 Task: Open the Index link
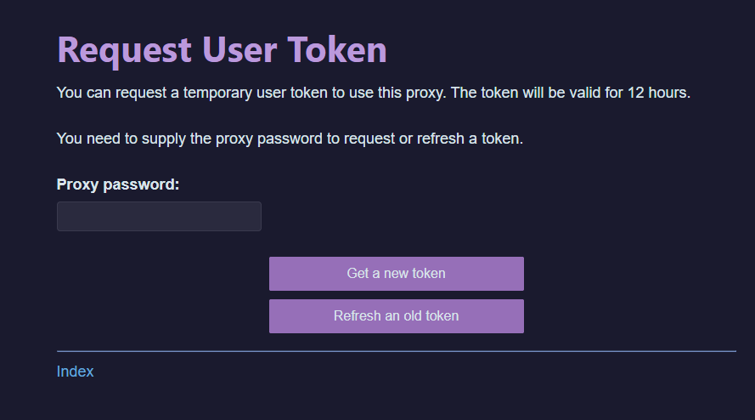point(75,372)
